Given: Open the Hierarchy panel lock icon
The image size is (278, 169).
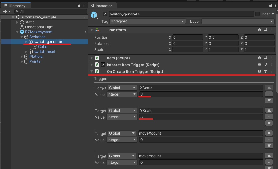Looking at the screenshot, I should tap(79, 5).
